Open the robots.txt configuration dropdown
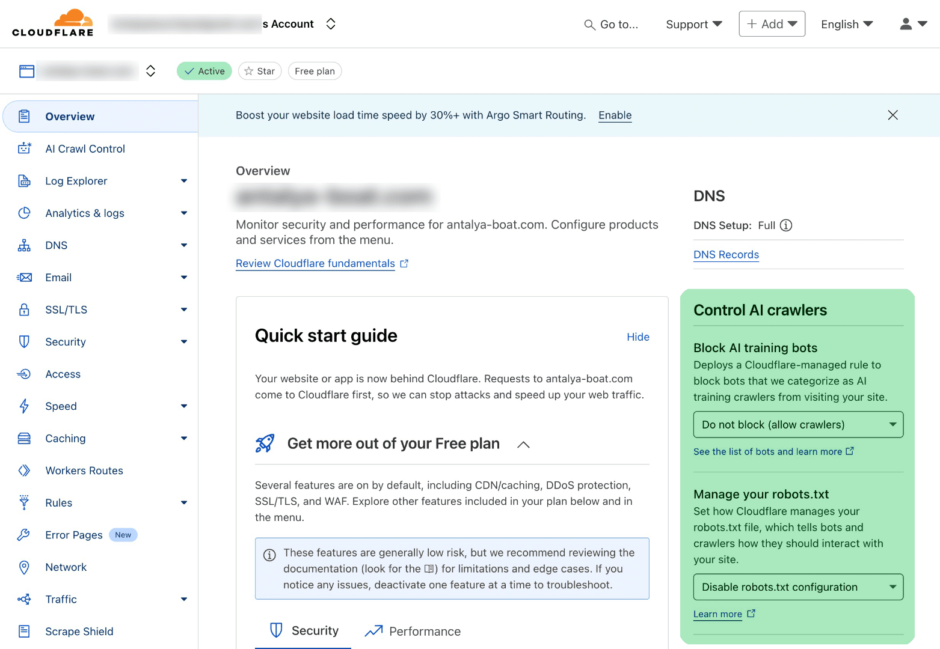 (798, 587)
